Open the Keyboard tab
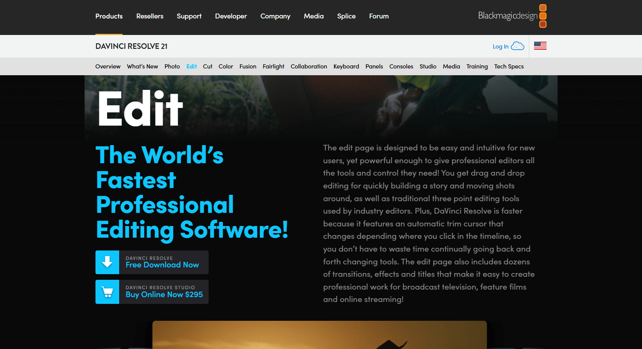Image resolution: width=642 pixels, height=349 pixels. tap(346, 66)
